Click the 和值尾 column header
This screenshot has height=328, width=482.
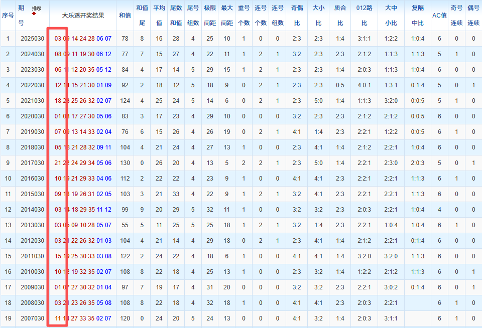tap(142, 16)
